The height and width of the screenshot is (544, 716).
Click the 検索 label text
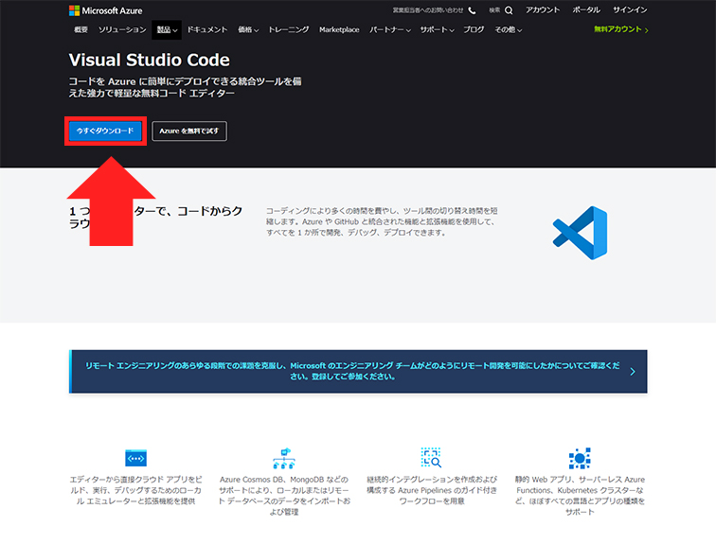click(x=494, y=10)
